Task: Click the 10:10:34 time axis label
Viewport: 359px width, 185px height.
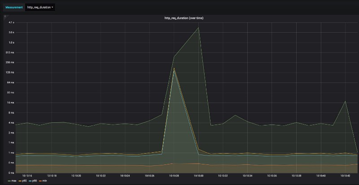Action: coord(247,176)
